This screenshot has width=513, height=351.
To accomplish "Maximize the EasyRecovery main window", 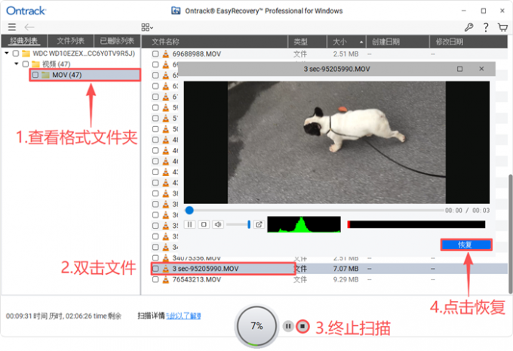I will click(x=484, y=11).
